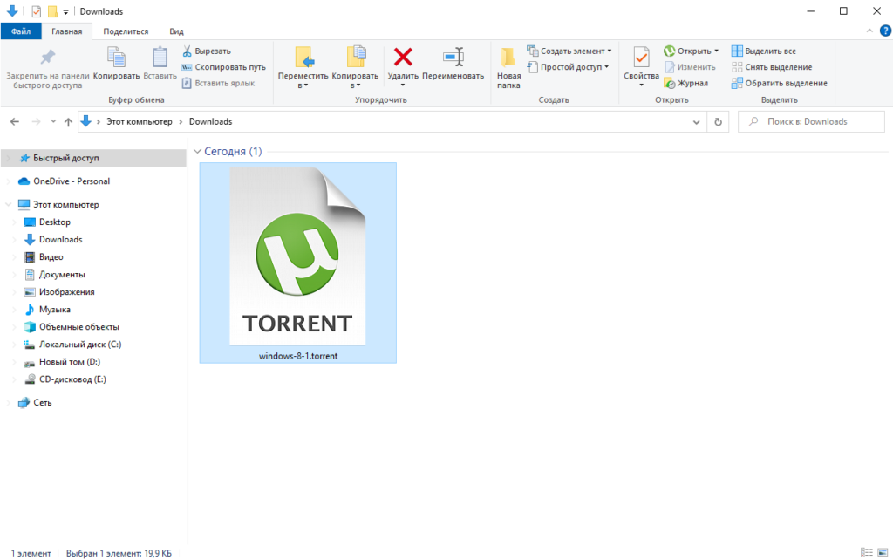Expand the Создать элемент dropdown

point(569,51)
